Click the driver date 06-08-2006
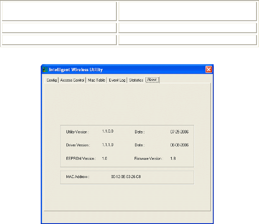This screenshot has width=259, height=224. pyautogui.click(x=180, y=145)
